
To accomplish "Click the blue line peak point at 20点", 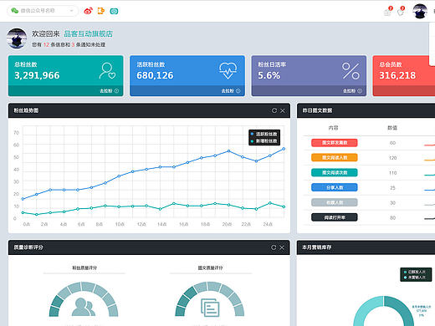I will [x=228, y=151].
